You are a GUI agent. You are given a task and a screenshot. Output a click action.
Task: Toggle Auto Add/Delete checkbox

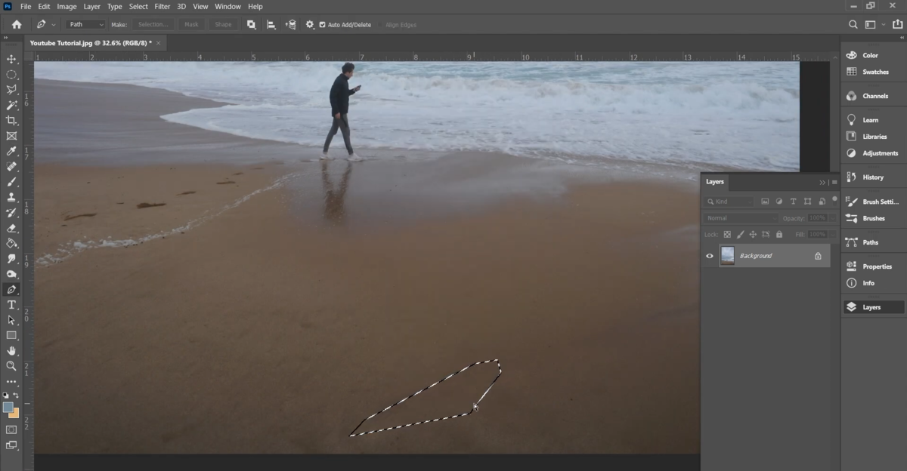pyautogui.click(x=323, y=25)
